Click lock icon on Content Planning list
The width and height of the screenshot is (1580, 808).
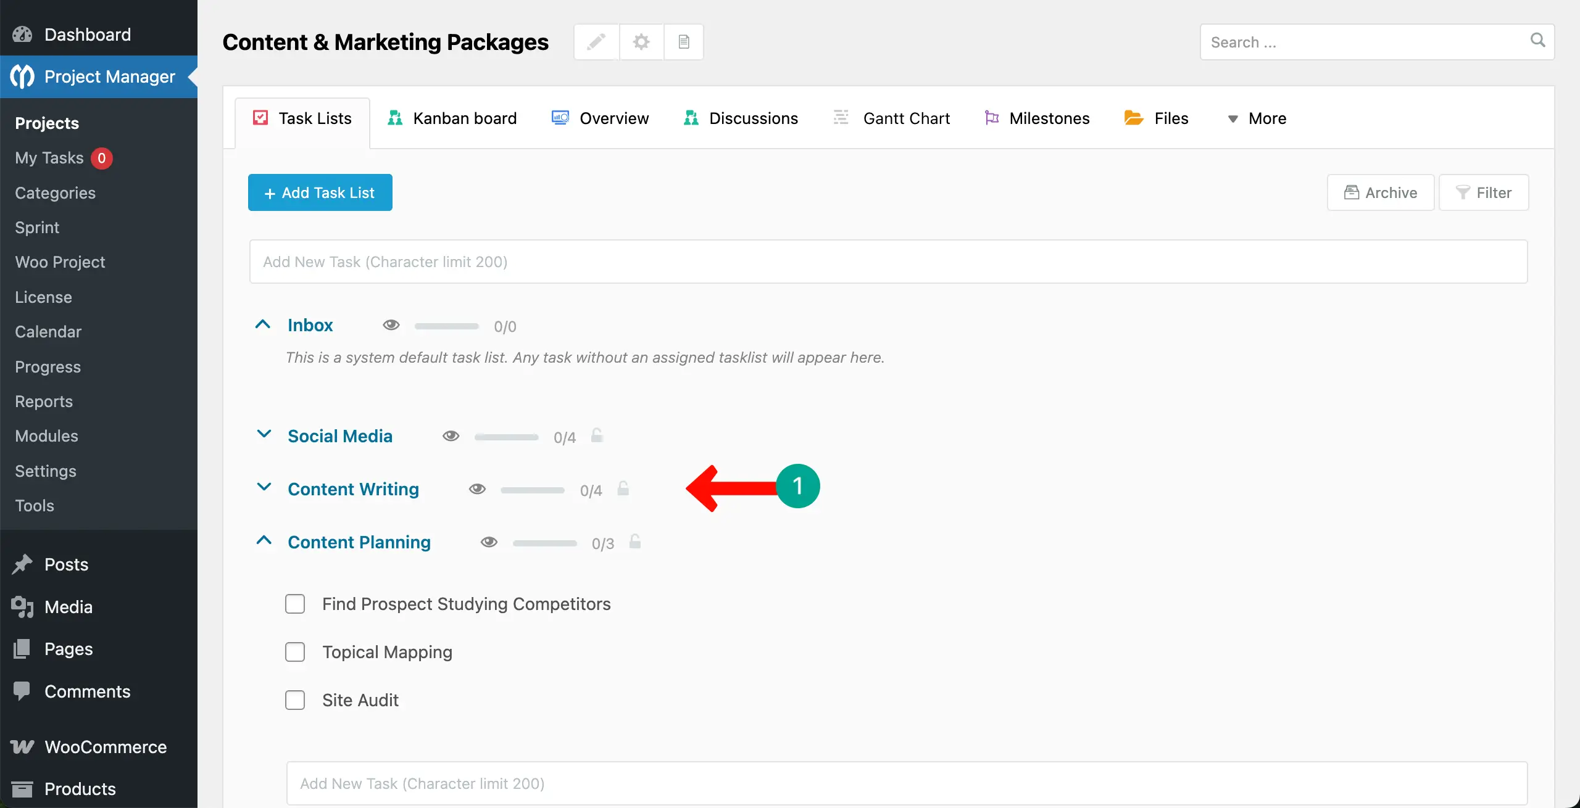(x=635, y=542)
